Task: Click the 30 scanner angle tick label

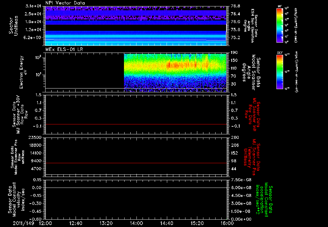Action: click(x=234, y=84)
